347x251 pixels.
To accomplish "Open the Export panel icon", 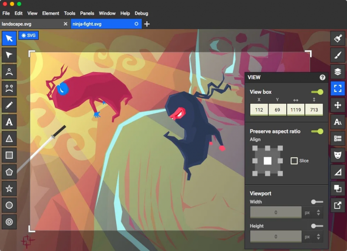I will pos(337,205).
